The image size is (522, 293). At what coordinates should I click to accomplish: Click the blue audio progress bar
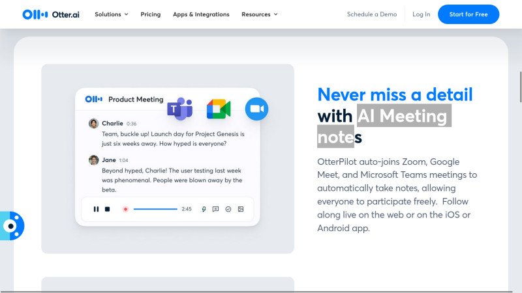tap(155, 209)
